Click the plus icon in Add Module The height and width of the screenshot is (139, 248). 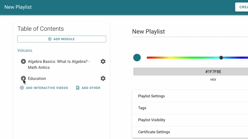point(50,39)
